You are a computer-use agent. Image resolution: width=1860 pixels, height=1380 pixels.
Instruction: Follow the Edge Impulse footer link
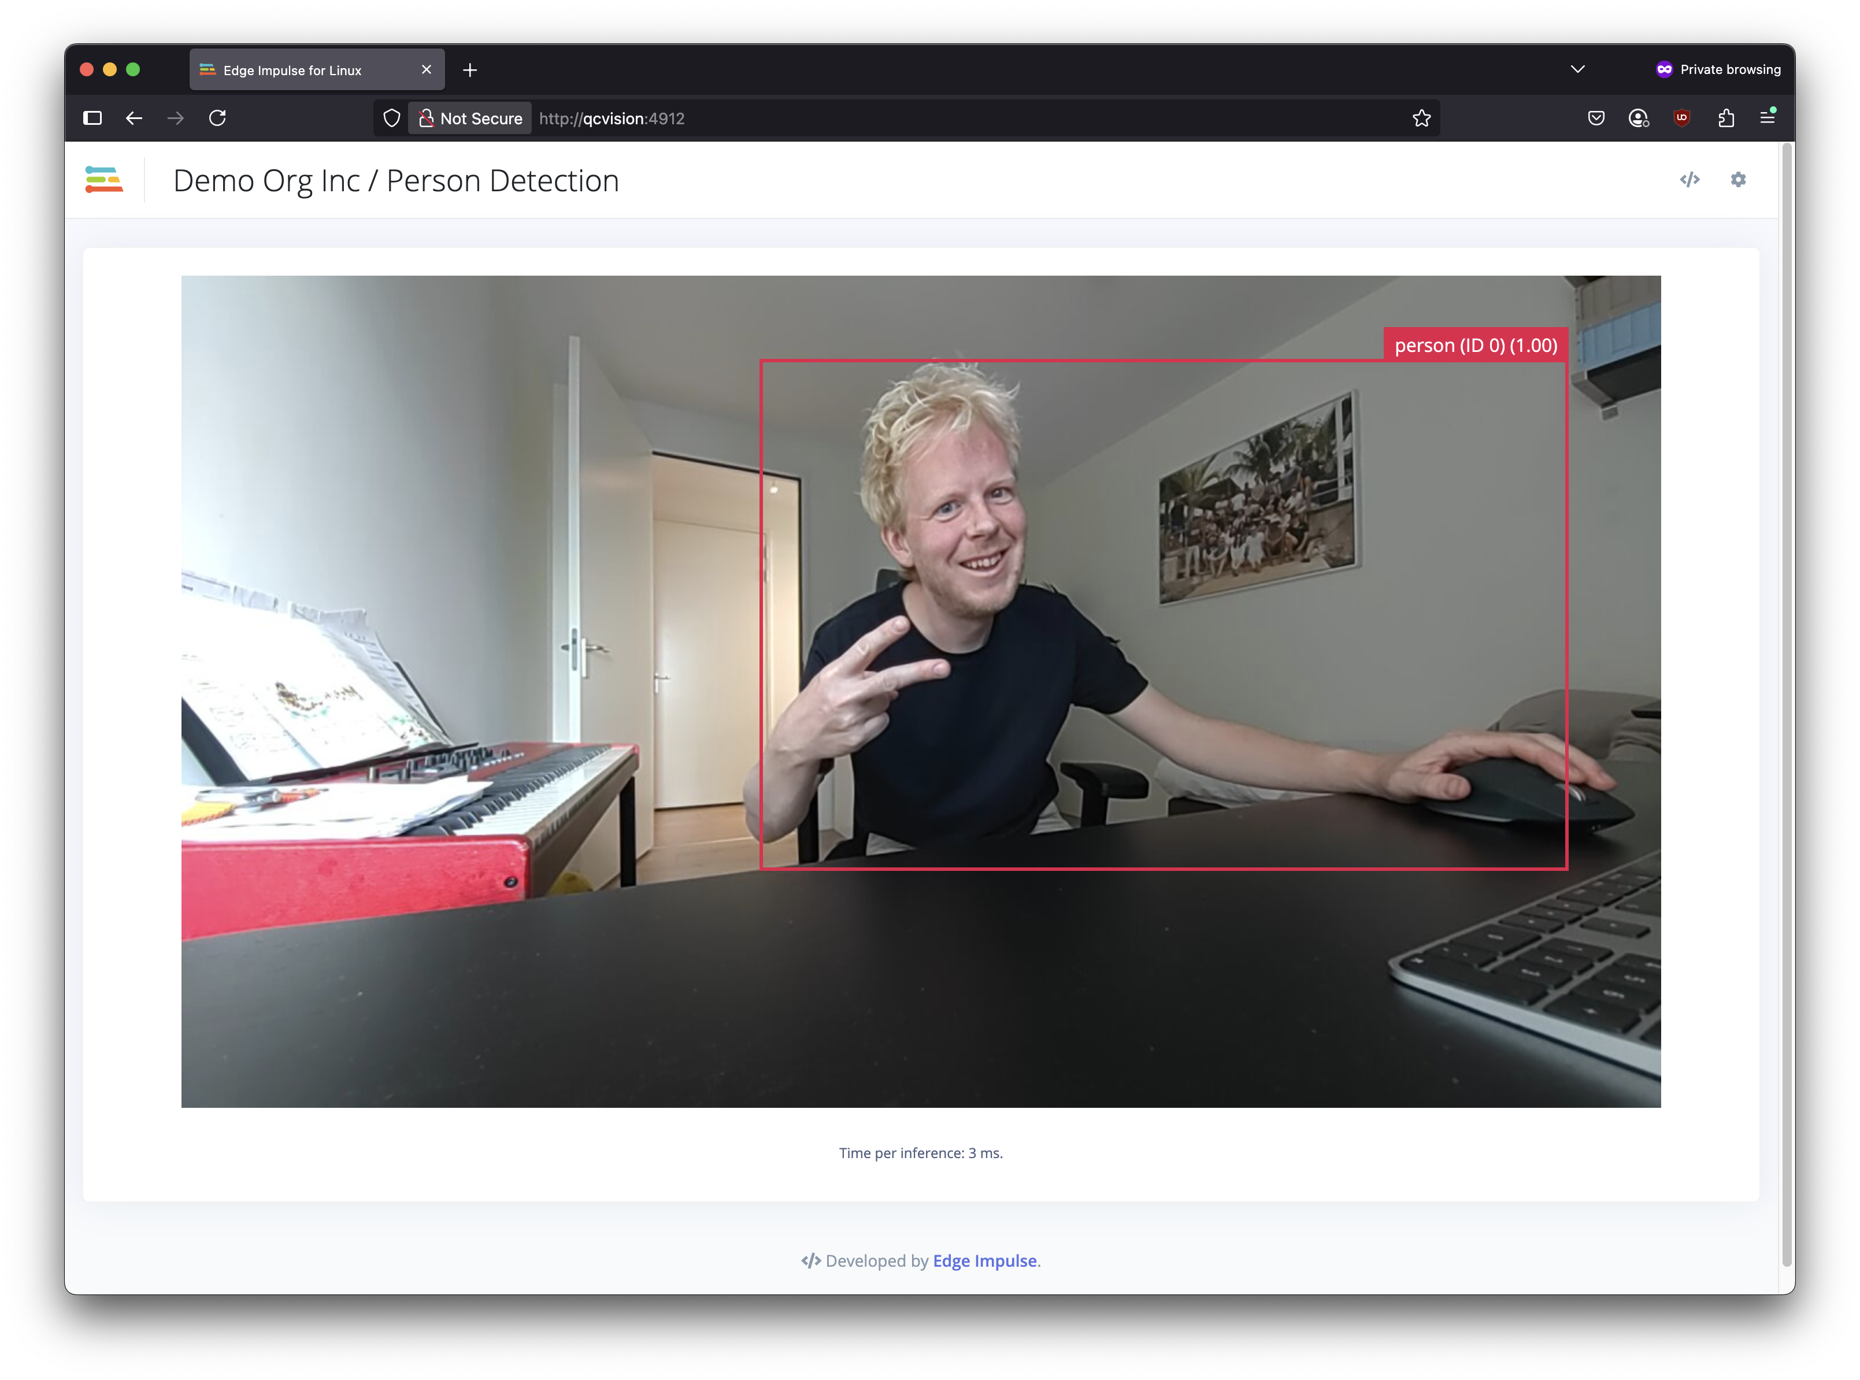point(984,1260)
